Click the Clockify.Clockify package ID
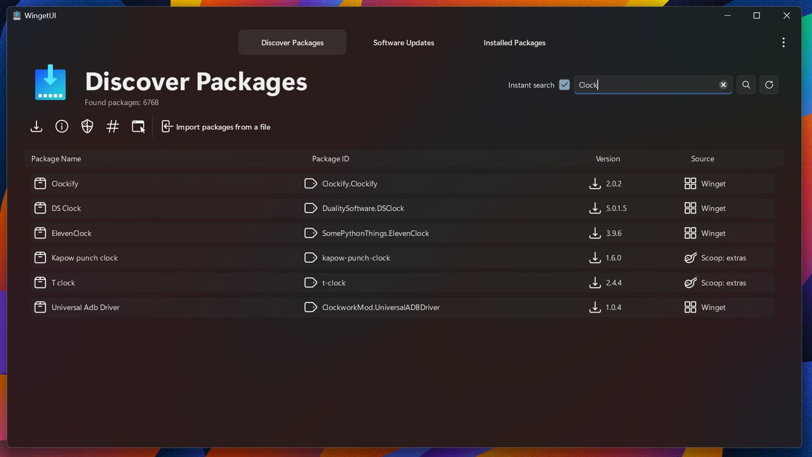 pos(349,184)
